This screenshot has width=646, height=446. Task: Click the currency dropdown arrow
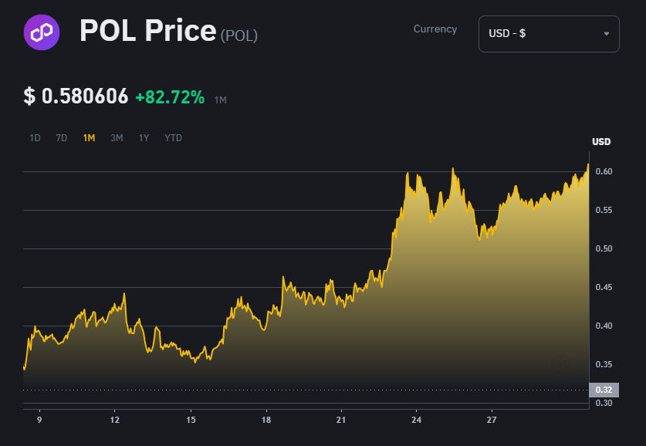[x=607, y=34]
